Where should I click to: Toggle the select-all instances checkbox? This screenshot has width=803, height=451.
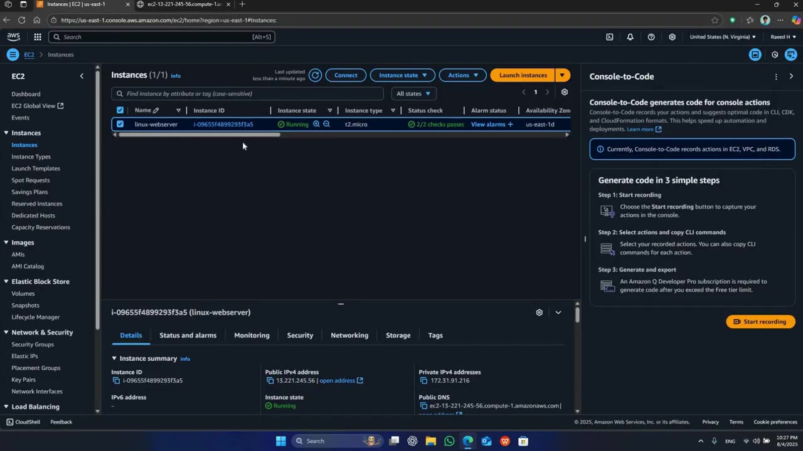(x=120, y=110)
